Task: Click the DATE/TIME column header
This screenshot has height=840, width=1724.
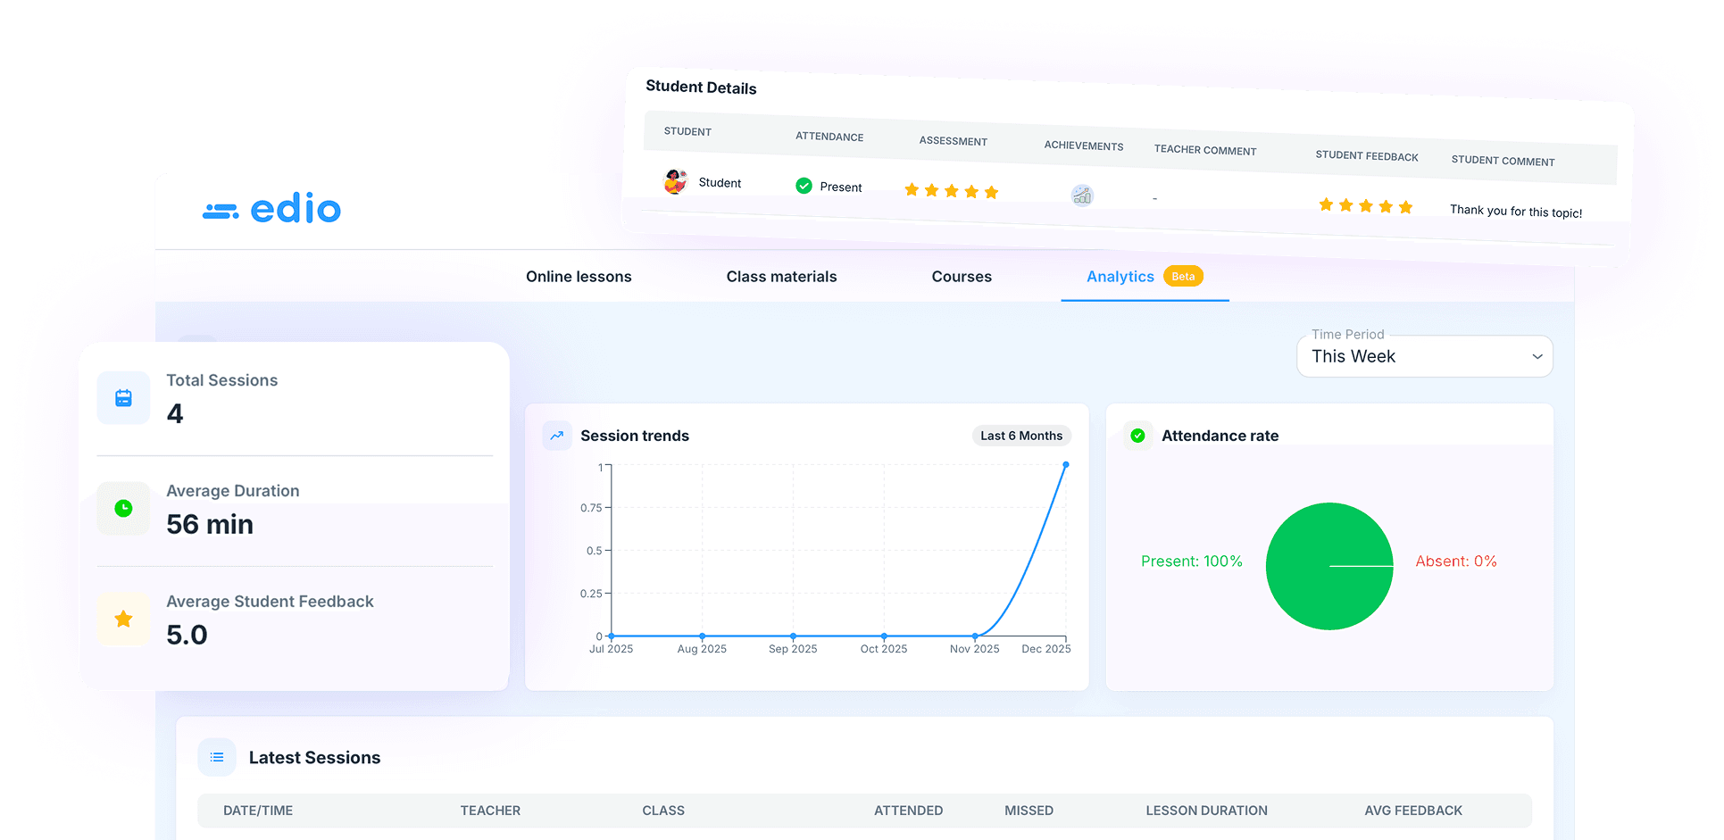Action: (x=258, y=811)
